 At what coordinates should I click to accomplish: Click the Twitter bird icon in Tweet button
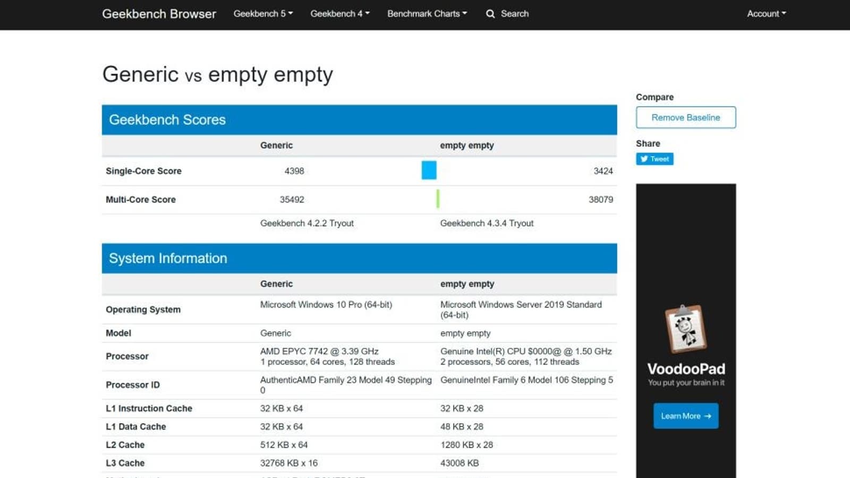coord(644,159)
